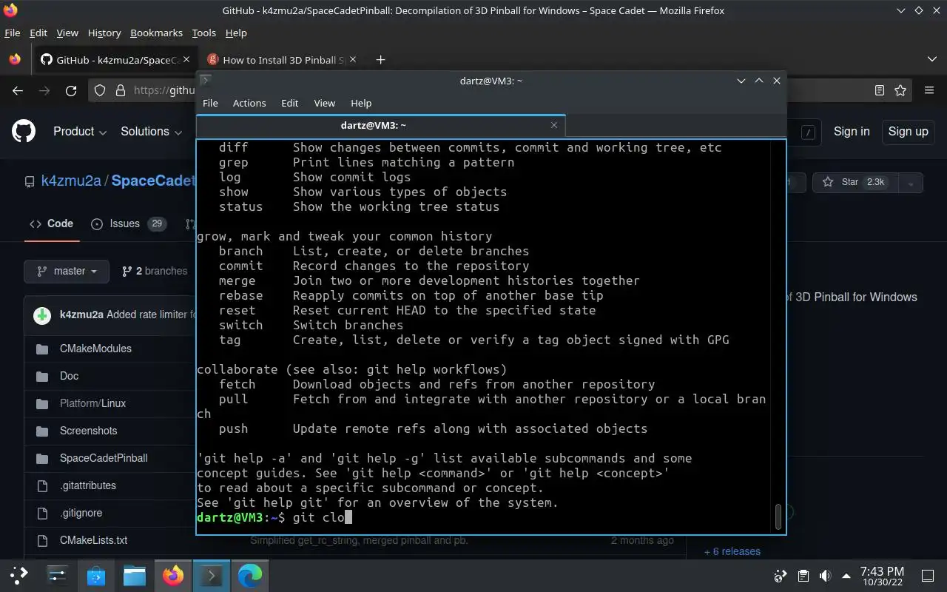Image resolution: width=947 pixels, height=592 pixels.
Task: Open terminal Actions menu
Action: pos(249,104)
